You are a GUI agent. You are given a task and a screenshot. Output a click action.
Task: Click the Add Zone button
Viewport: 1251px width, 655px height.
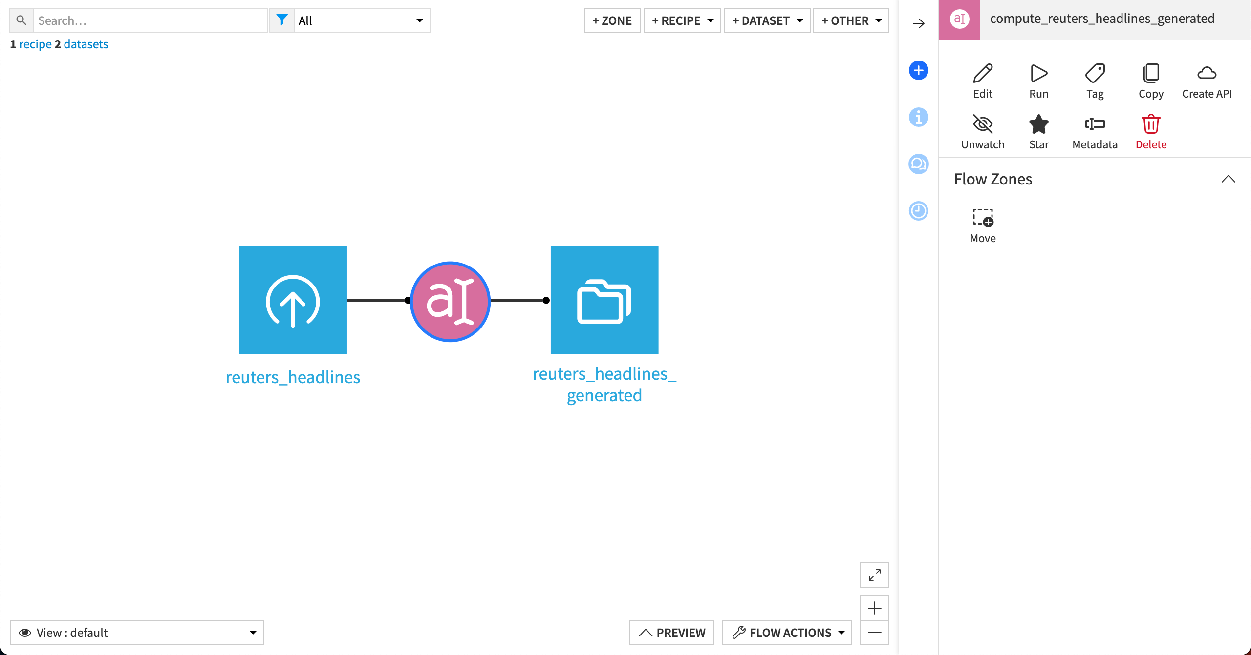[x=611, y=20]
